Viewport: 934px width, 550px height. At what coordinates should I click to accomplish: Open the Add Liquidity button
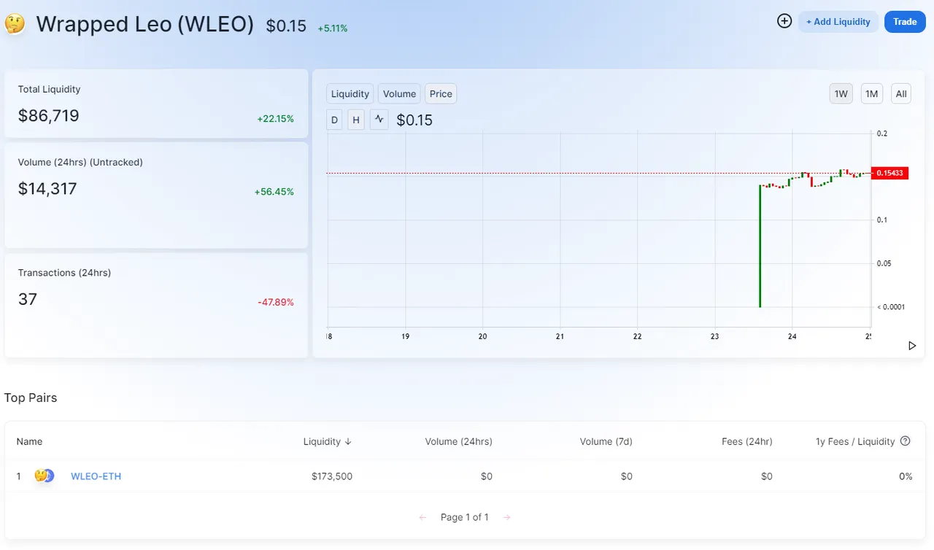[x=838, y=22]
